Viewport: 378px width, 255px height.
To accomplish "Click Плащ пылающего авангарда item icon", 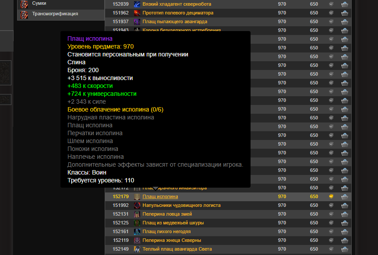I will pos(137,22).
